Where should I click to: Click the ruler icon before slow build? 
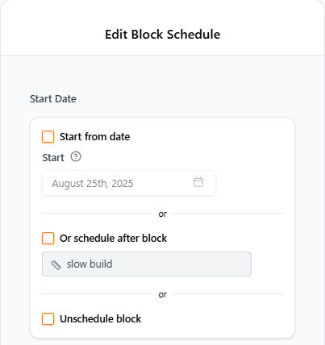[56, 264]
